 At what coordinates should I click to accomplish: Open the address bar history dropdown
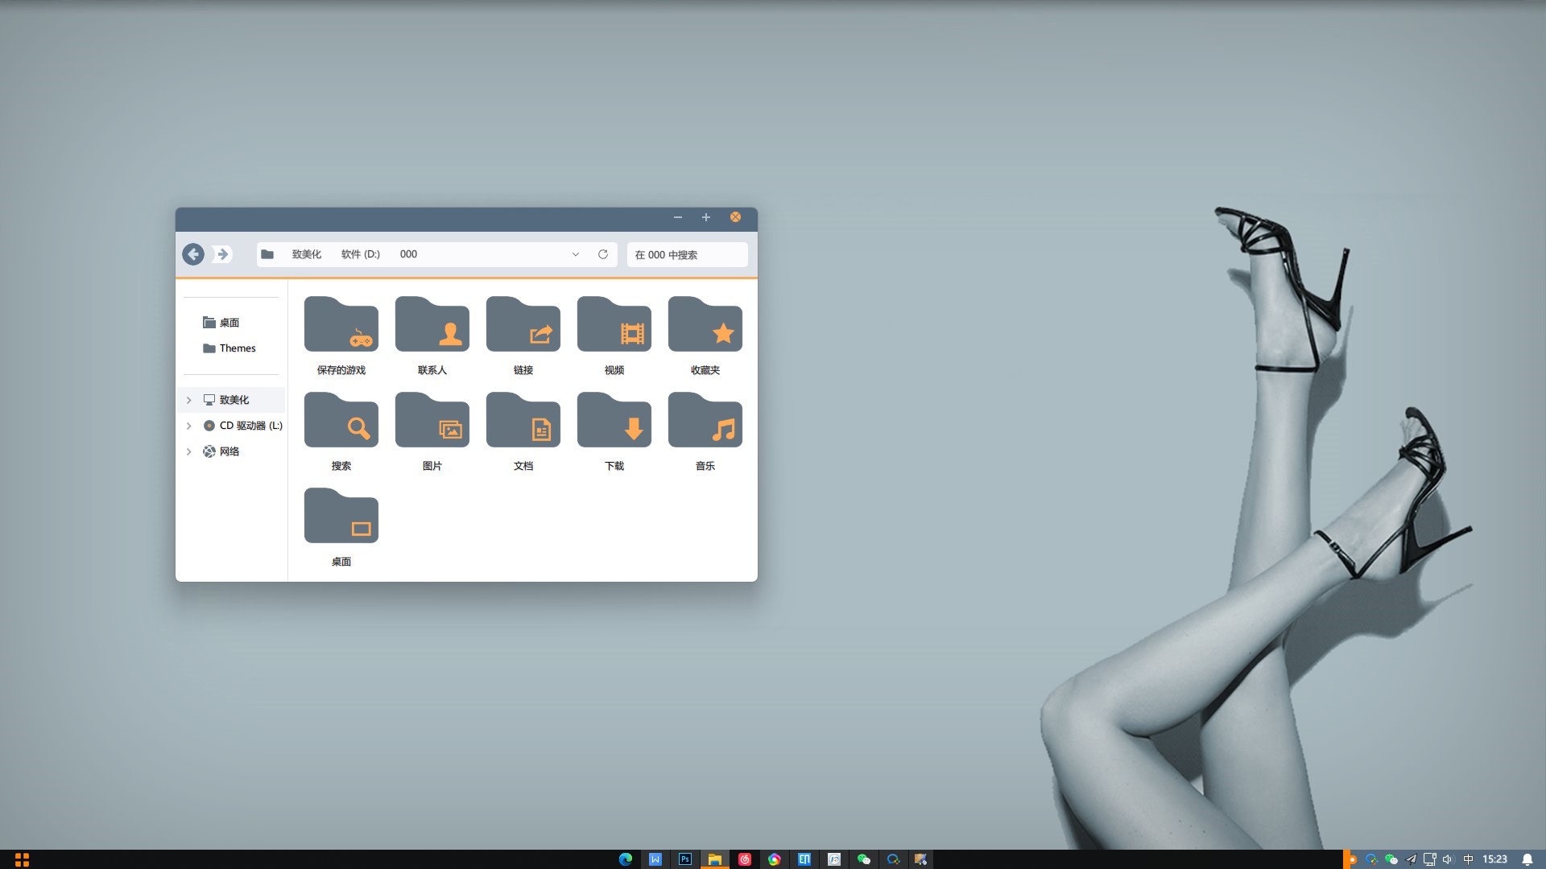[575, 254]
